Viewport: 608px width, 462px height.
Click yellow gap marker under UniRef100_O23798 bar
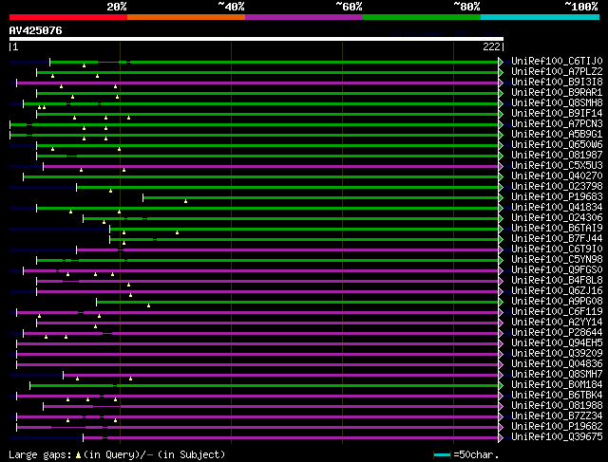click(111, 191)
